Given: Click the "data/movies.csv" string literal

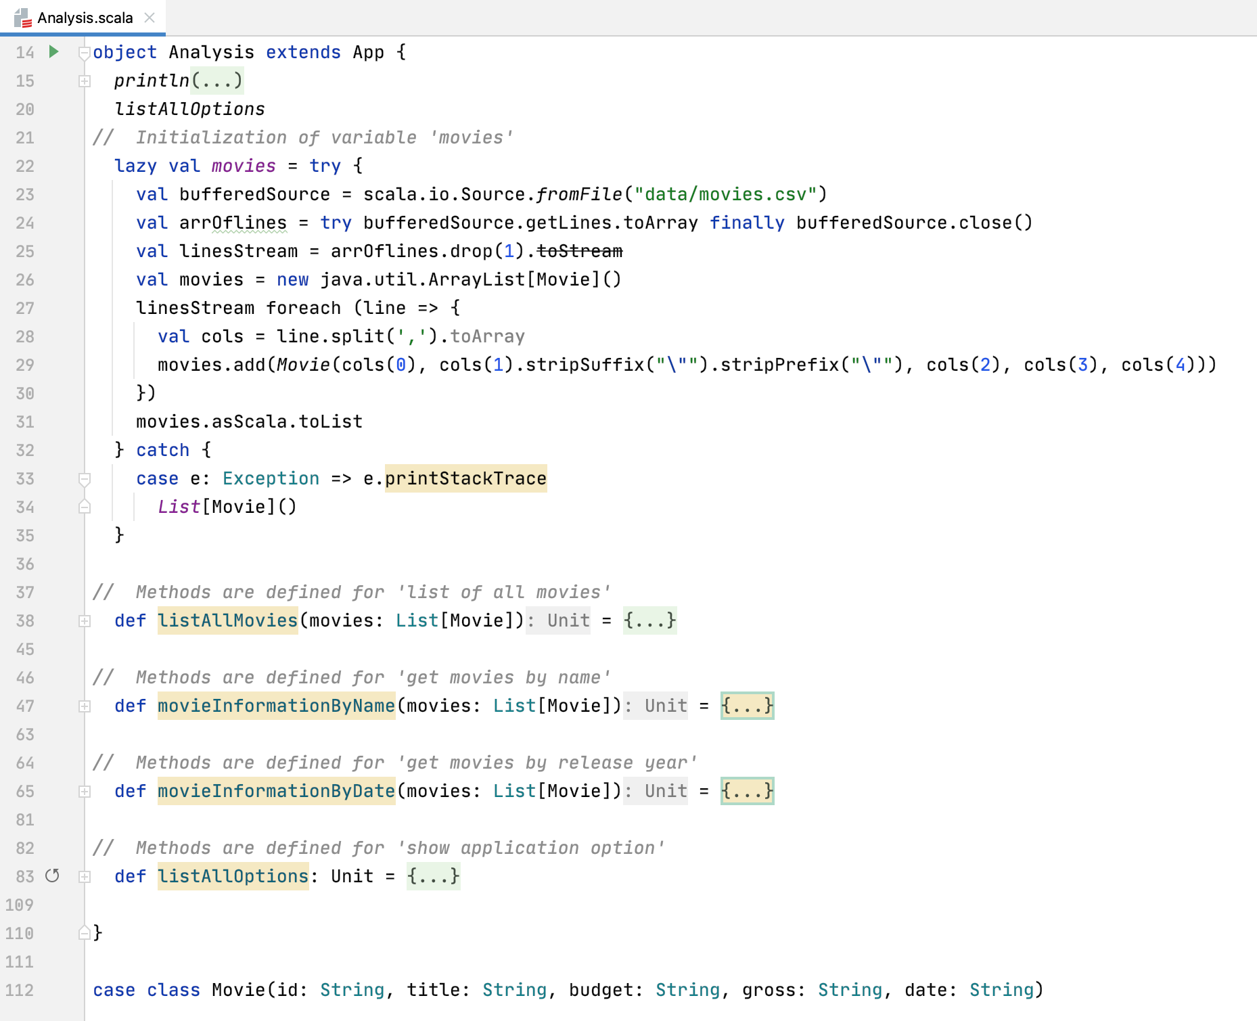Looking at the screenshot, I should 725,194.
